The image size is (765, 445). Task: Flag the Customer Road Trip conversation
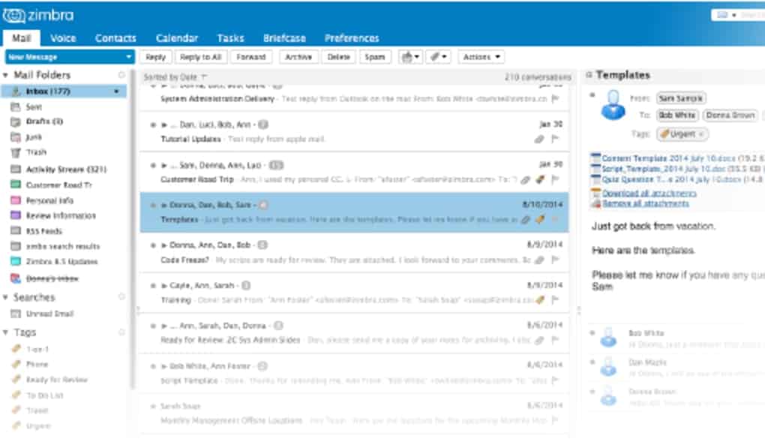[555, 179]
